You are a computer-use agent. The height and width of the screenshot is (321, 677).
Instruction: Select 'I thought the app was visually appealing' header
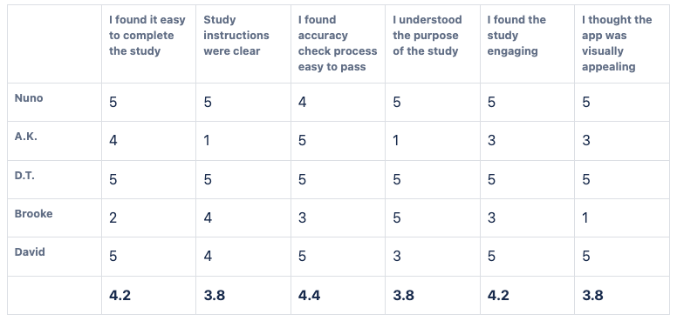tap(617, 43)
